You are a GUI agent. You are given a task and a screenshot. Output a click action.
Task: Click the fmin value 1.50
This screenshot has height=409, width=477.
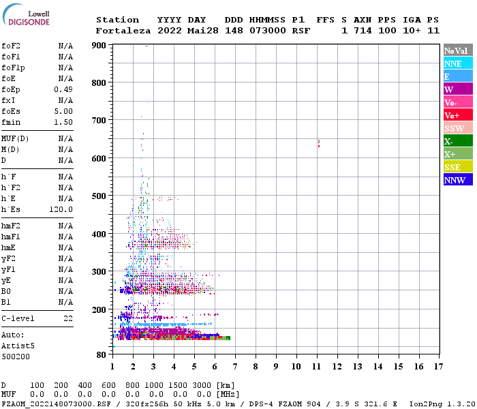click(x=63, y=122)
